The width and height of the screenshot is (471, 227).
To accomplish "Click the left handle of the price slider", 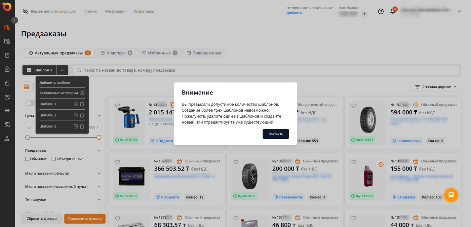I will point(28,137).
